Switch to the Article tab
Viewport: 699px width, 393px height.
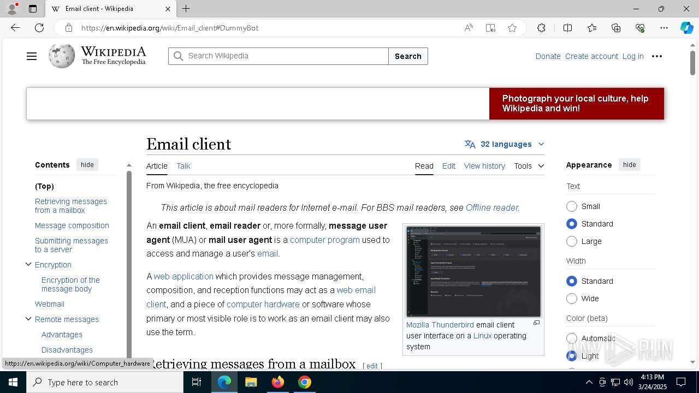coord(157,166)
